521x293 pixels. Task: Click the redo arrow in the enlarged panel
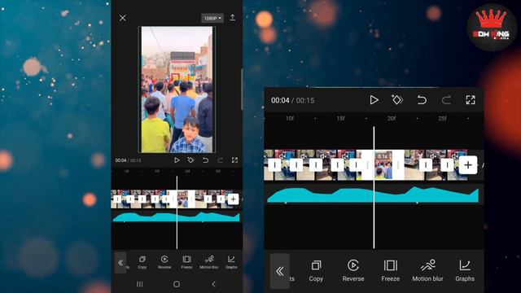(x=446, y=100)
